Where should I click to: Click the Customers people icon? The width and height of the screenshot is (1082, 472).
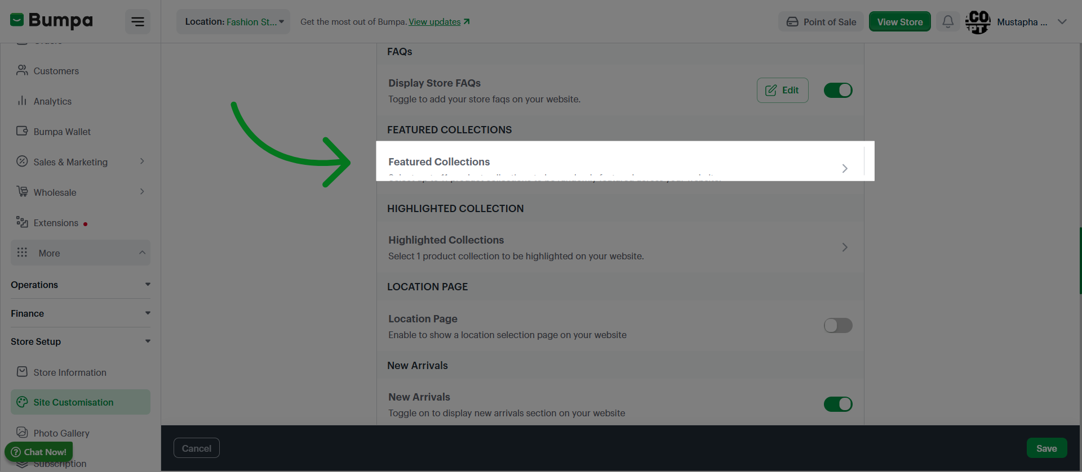(x=22, y=70)
